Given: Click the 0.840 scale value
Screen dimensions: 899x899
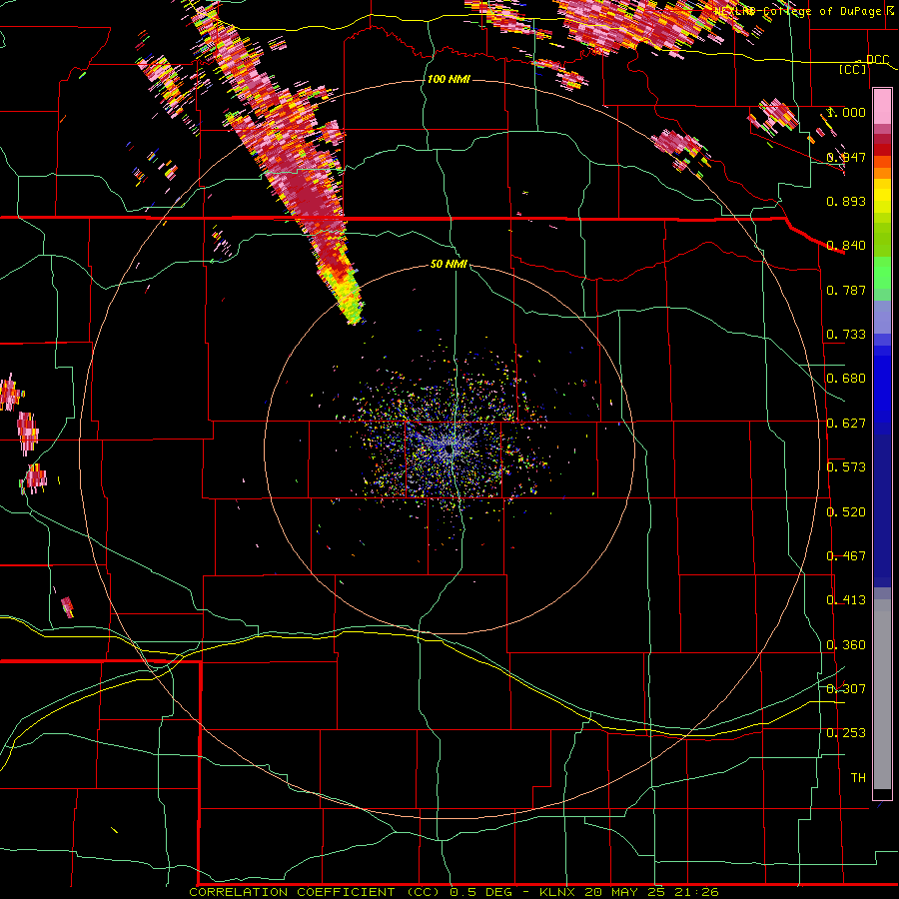Looking at the screenshot, I should pos(846,246).
